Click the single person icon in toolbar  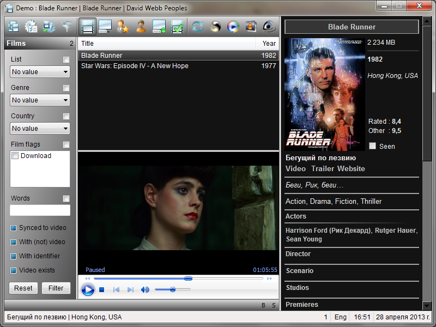pyautogui.click(x=141, y=27)
